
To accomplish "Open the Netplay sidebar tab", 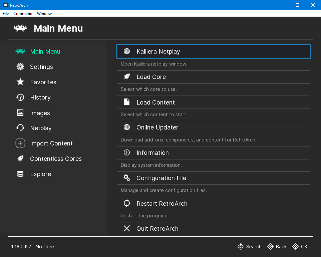I will (41, 128).
